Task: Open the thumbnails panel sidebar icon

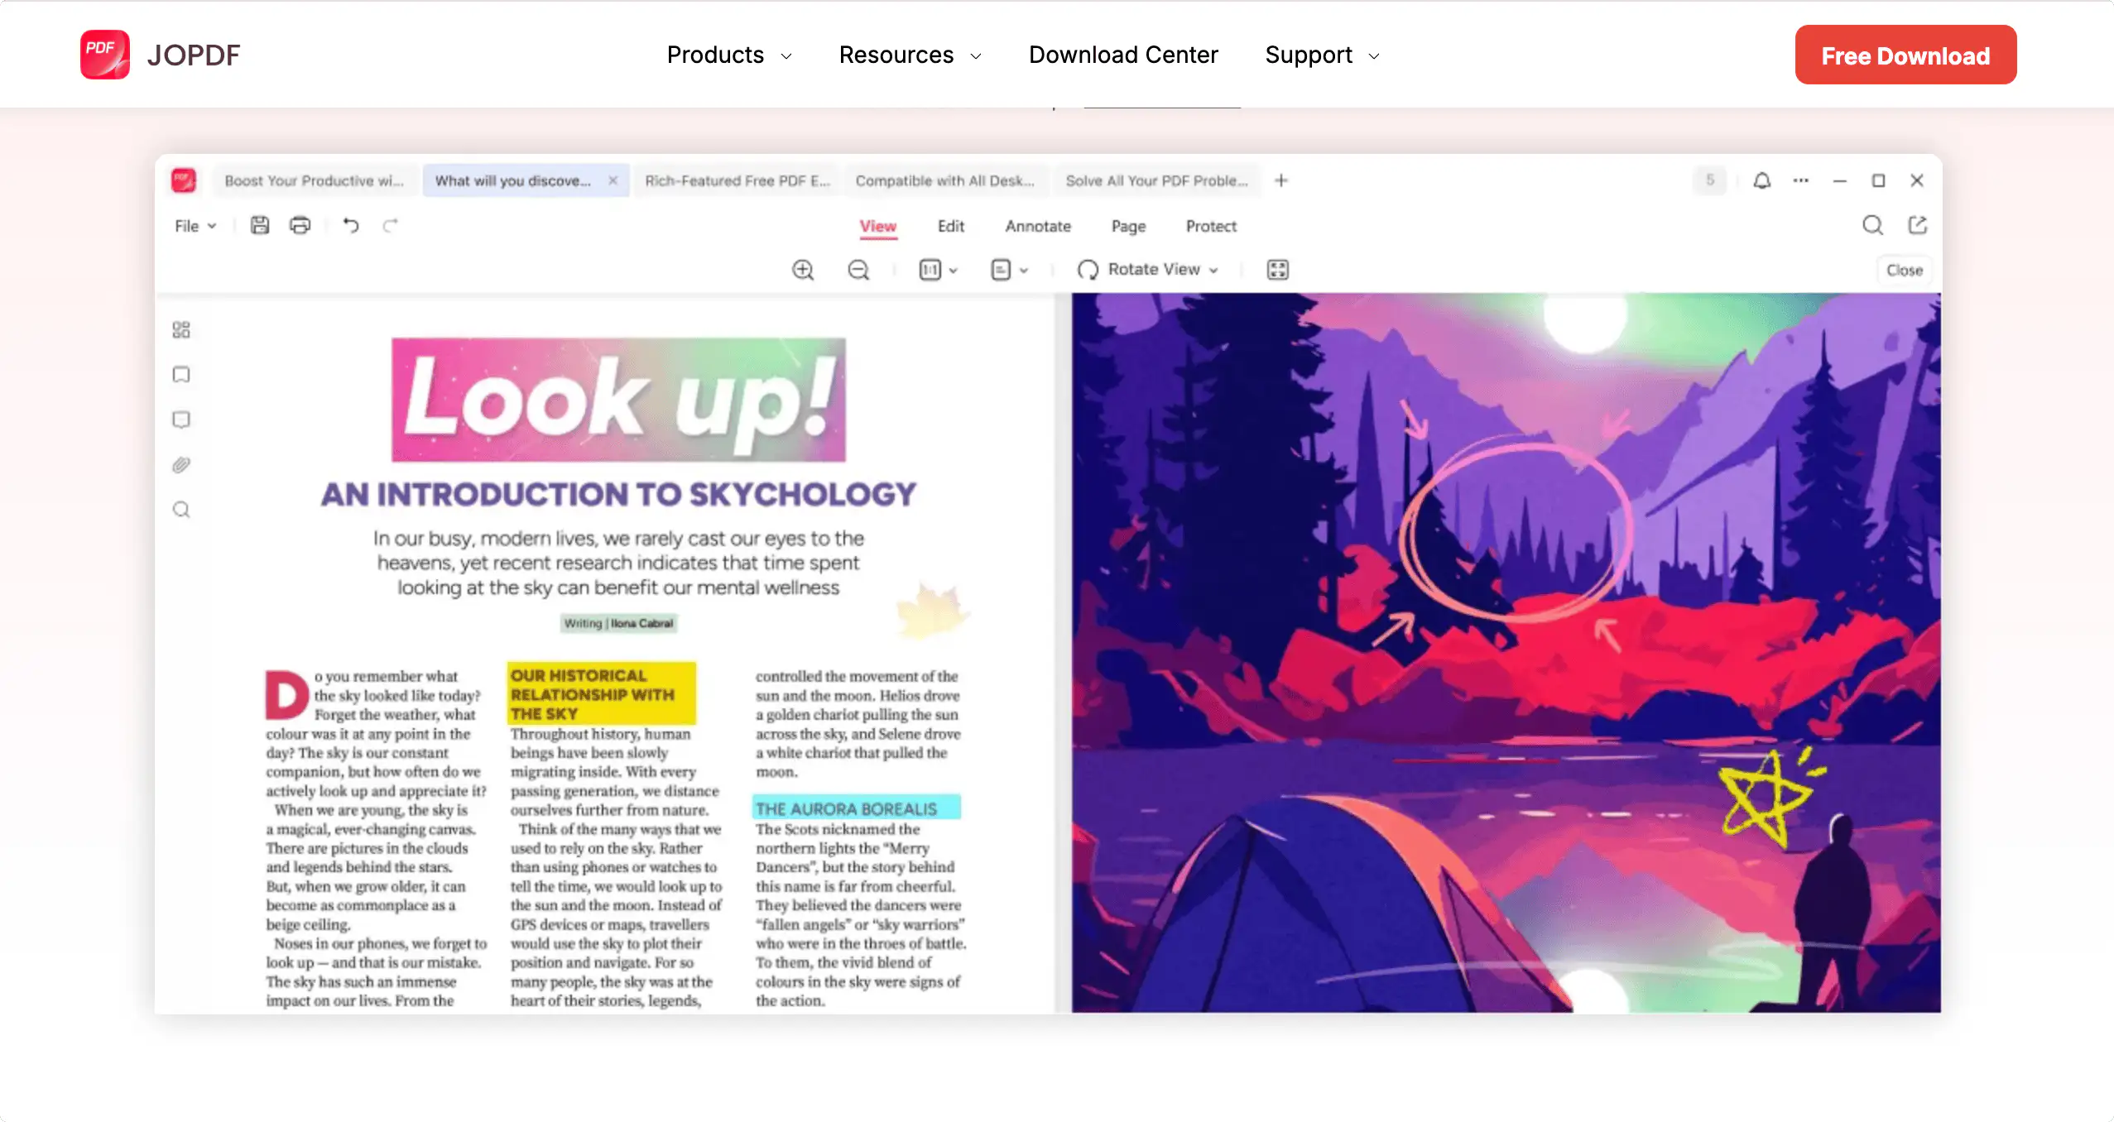Action: tap(181, 330)
